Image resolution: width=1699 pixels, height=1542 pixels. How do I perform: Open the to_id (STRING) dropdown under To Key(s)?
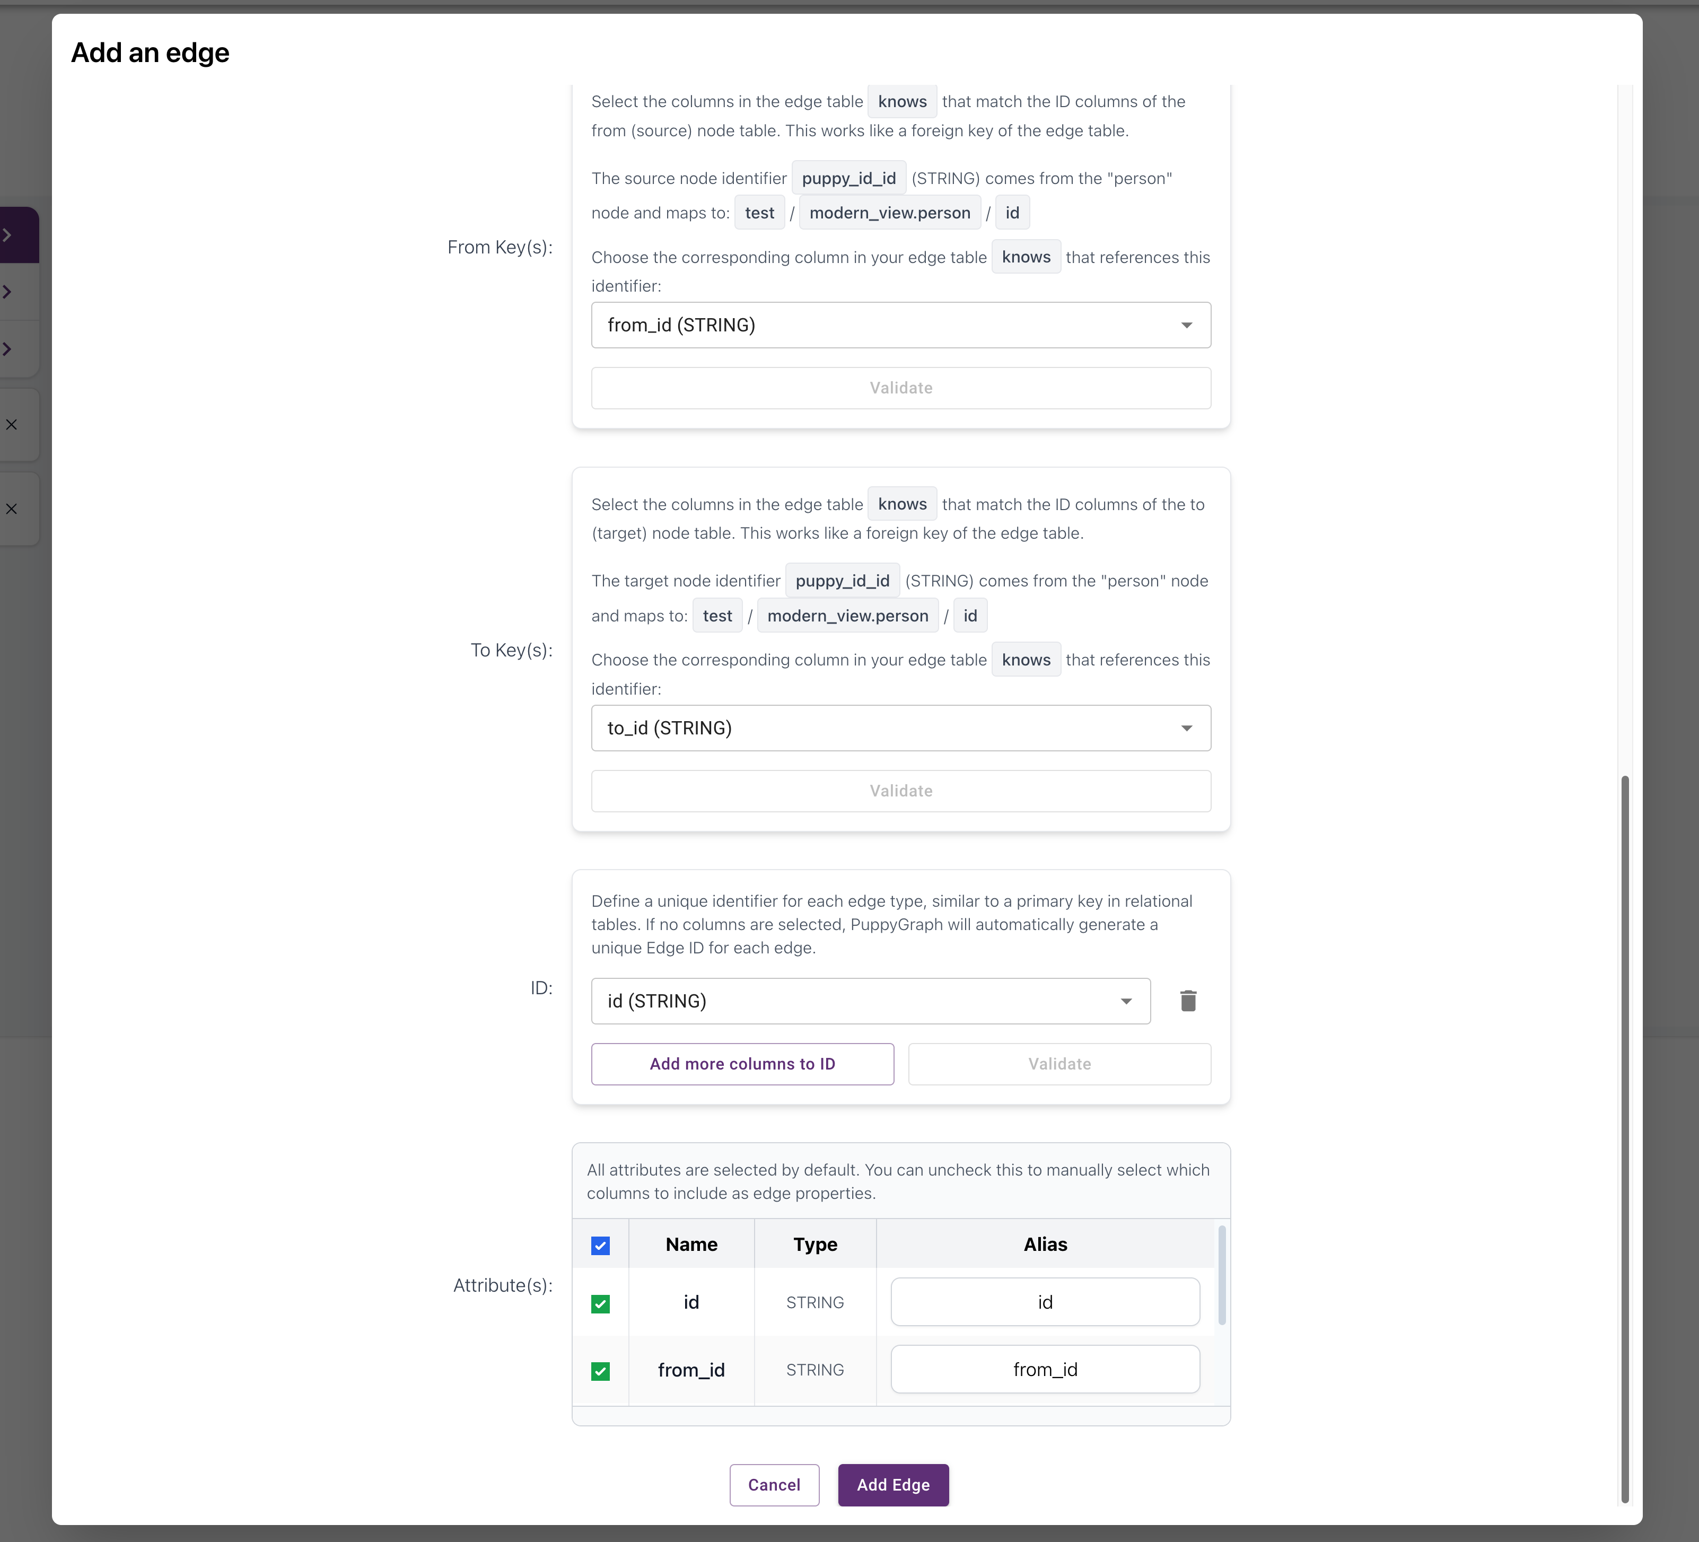click(x=899, y=728)
